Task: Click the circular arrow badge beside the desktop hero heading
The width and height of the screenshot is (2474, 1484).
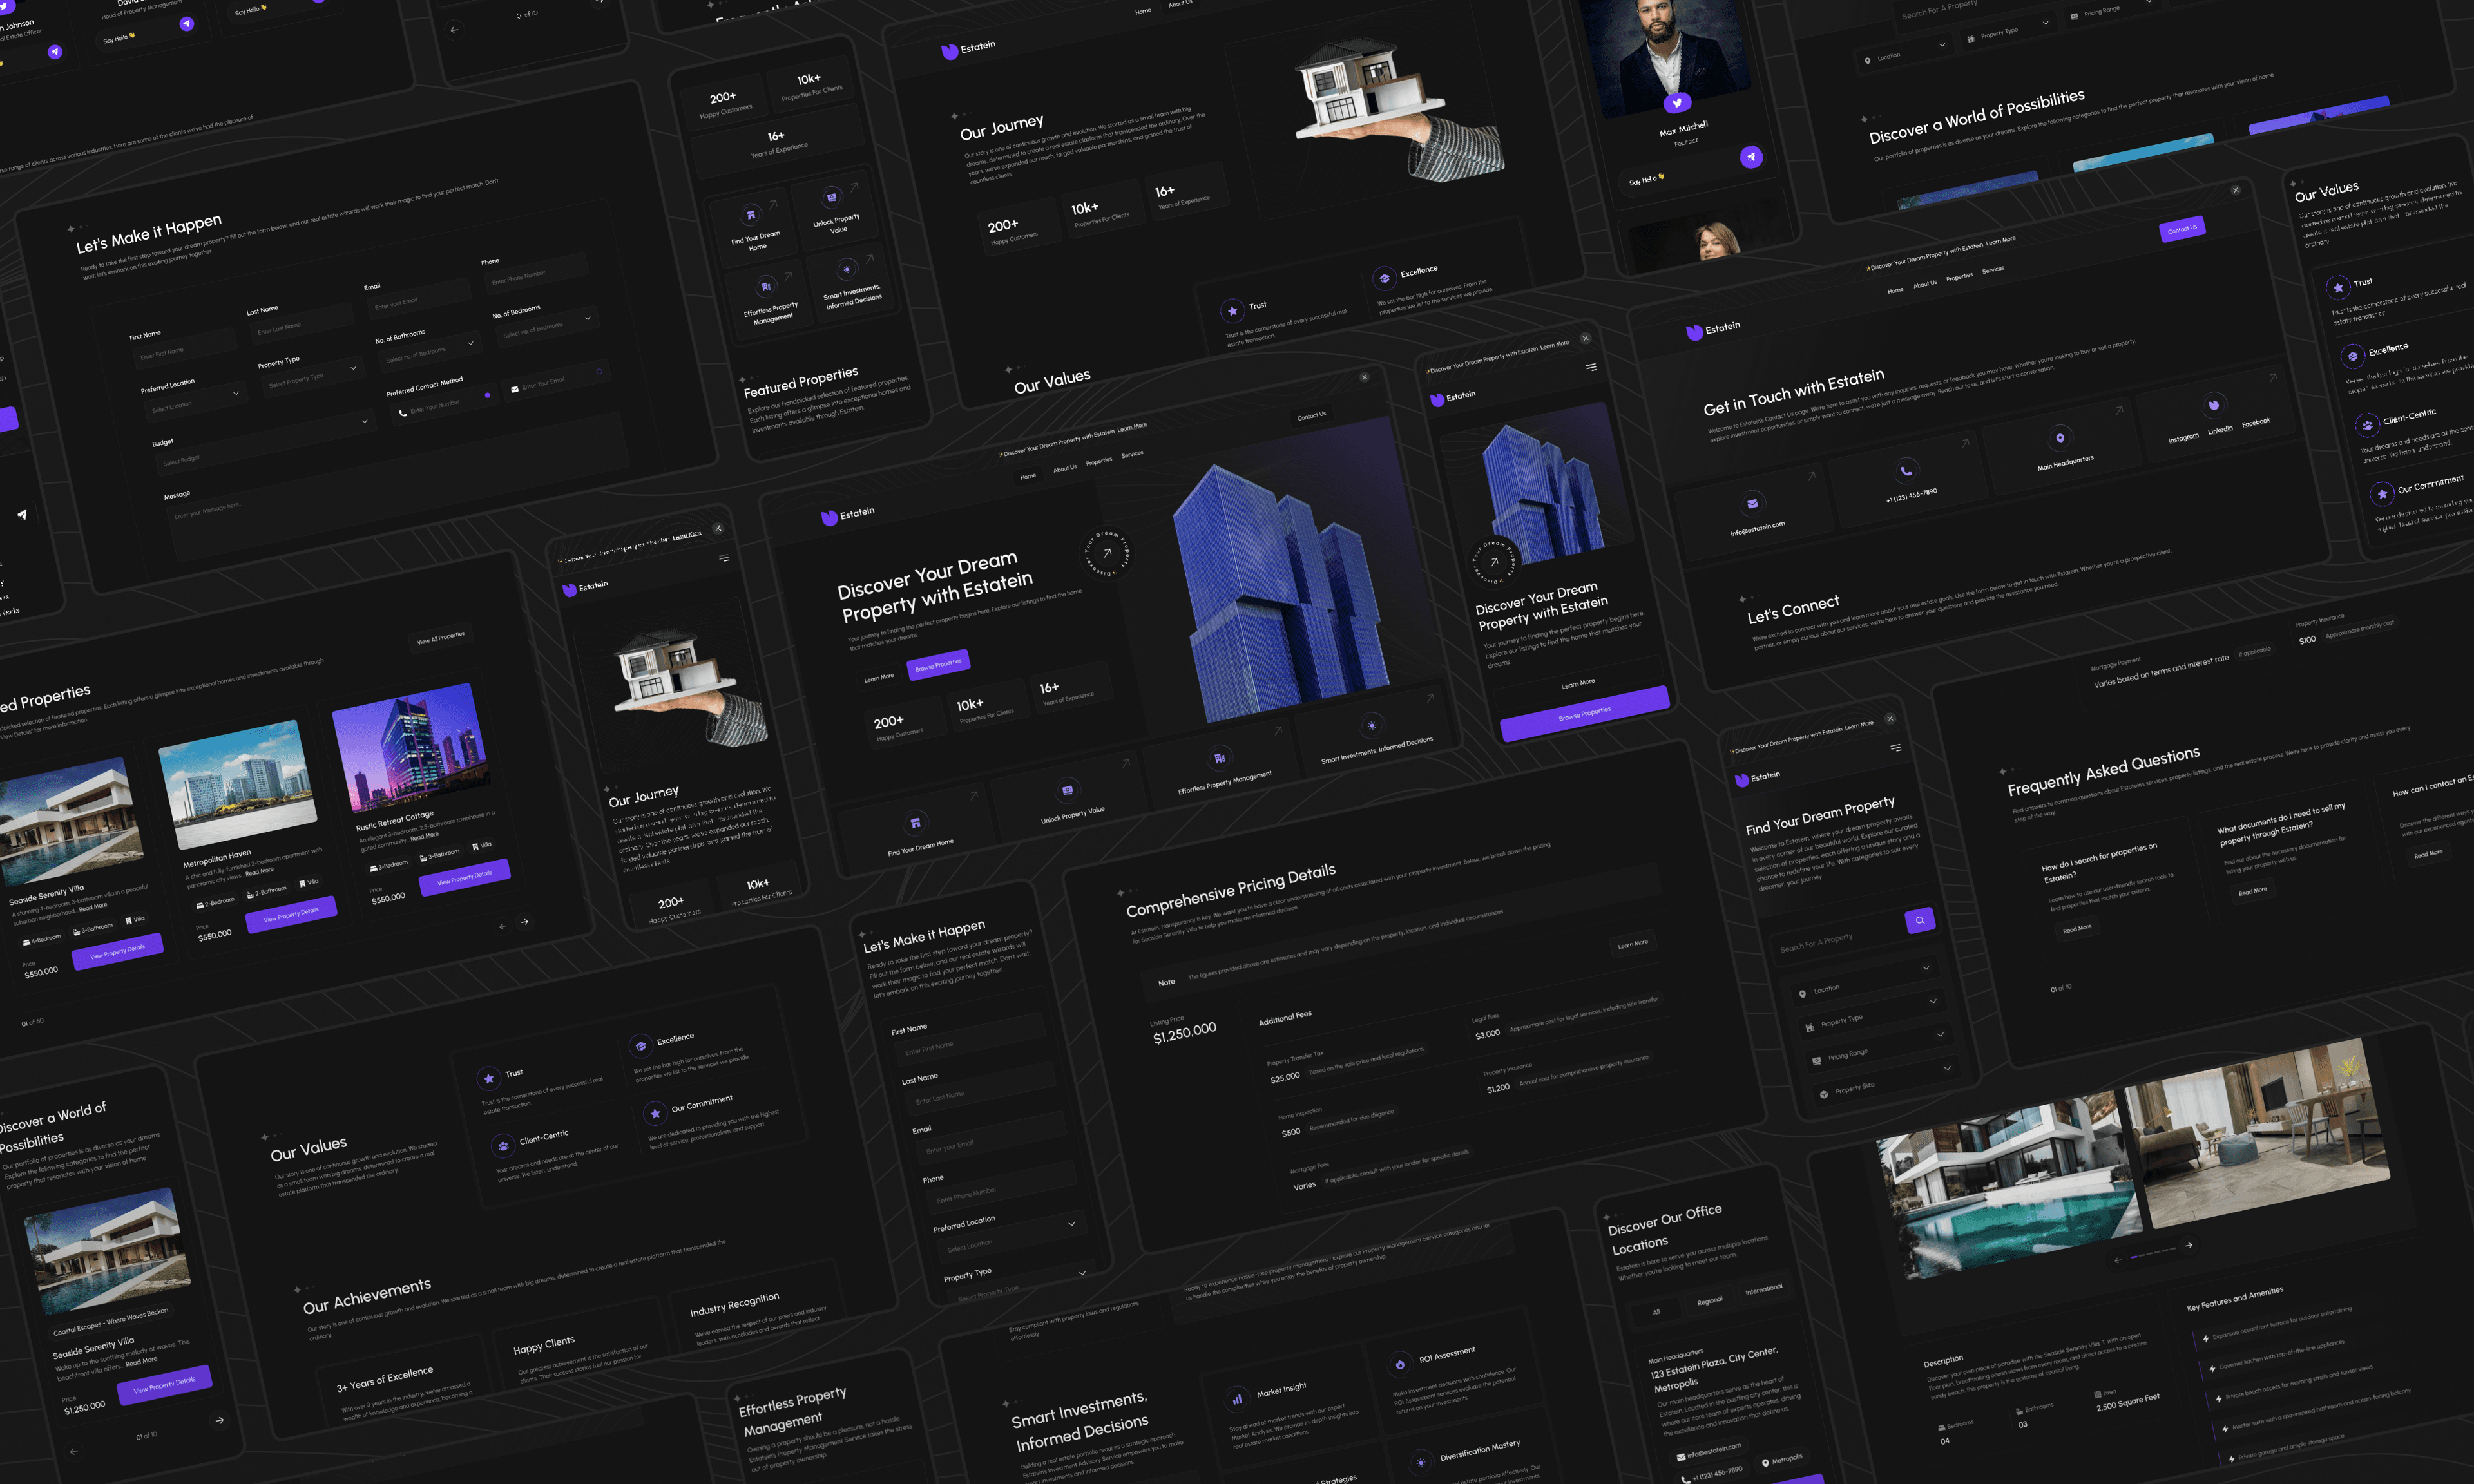Action: point(1106,552)
